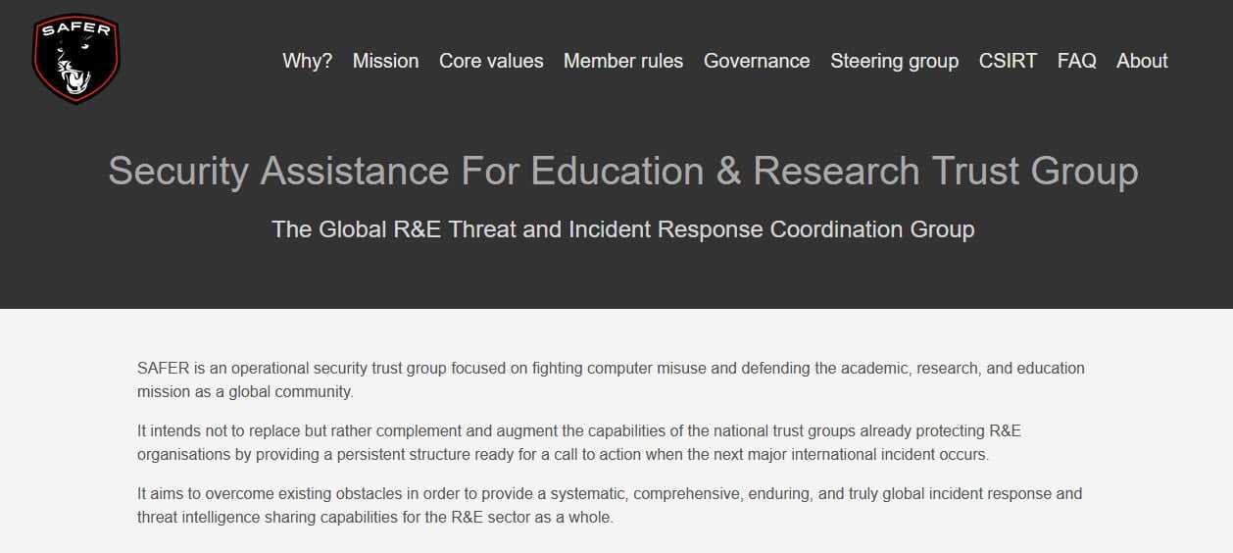Click the Global R&E Threat subtitle
The height and width of the screenshot is (553, 1233).
(623, 229)
